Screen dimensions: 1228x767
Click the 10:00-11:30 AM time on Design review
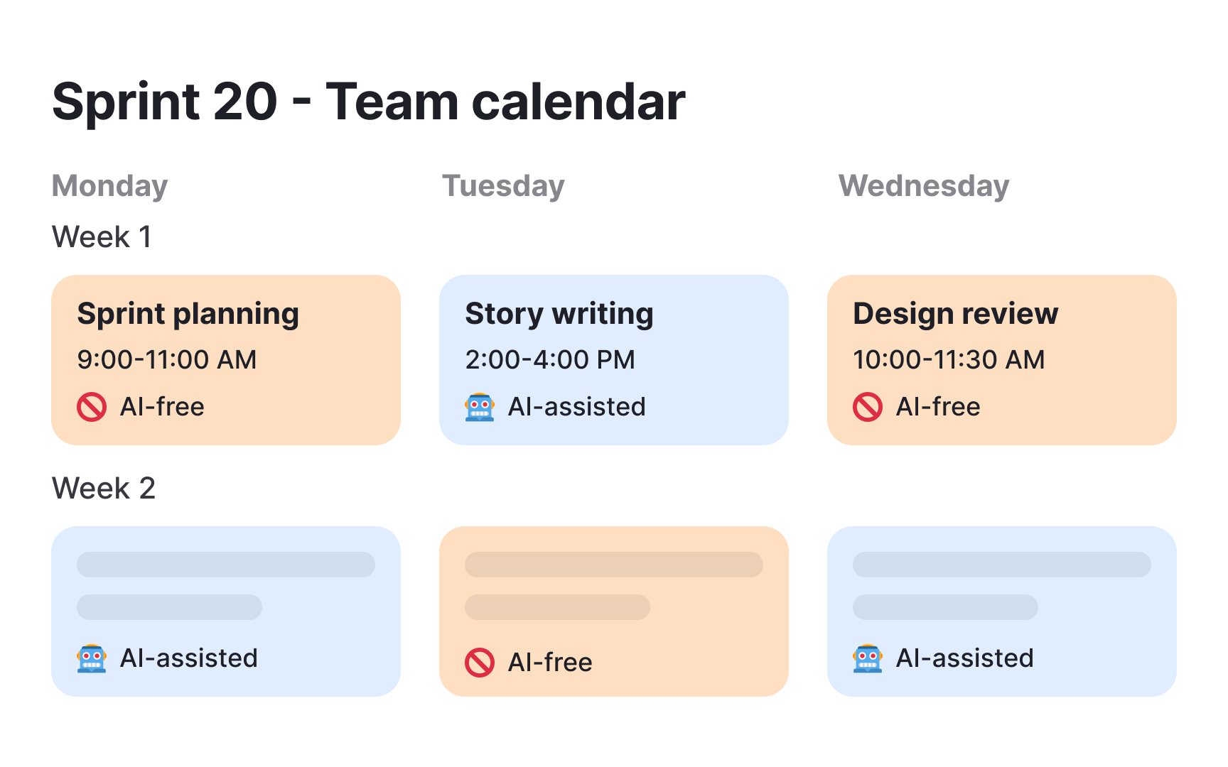tap(949, 360)
